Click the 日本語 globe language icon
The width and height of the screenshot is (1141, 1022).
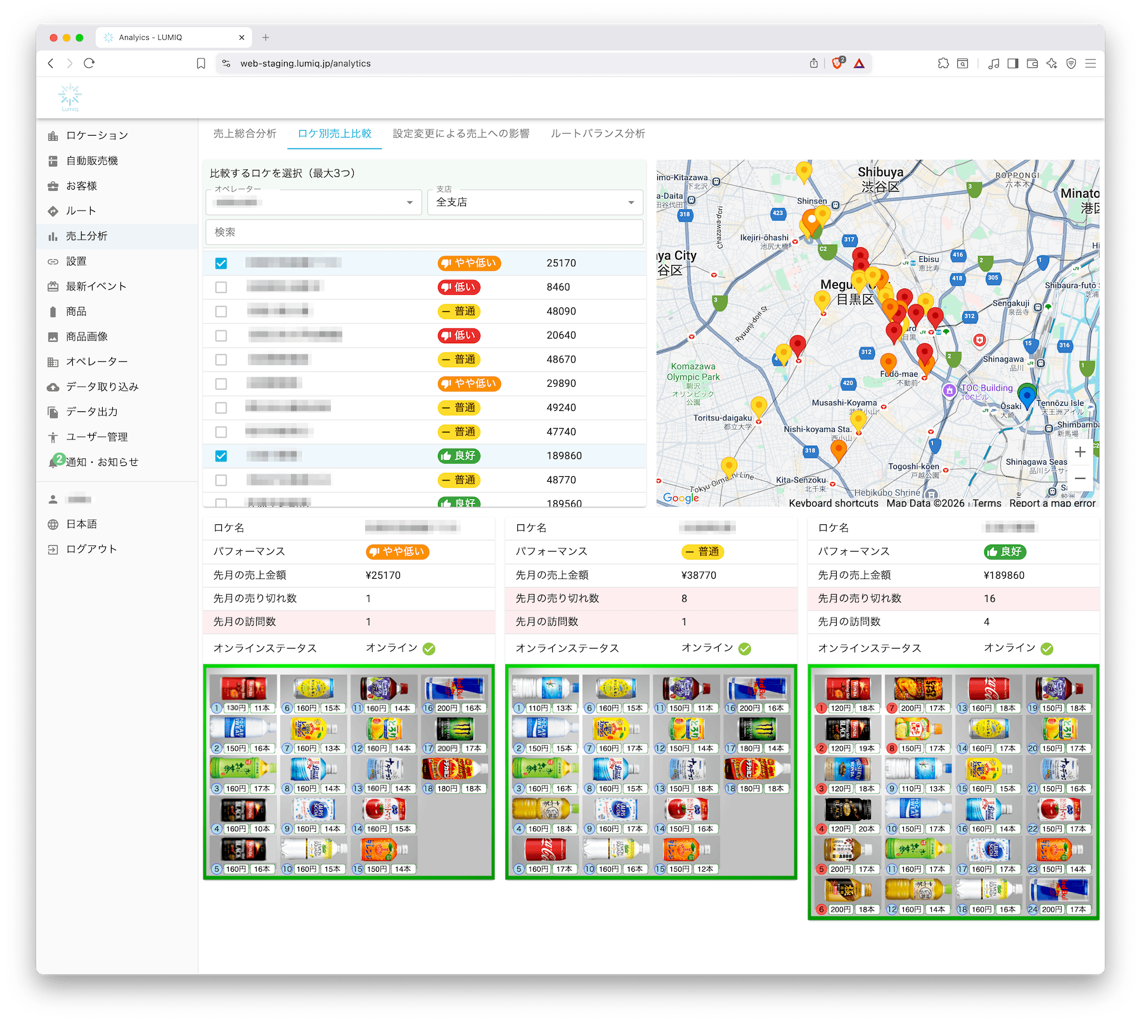53,524
